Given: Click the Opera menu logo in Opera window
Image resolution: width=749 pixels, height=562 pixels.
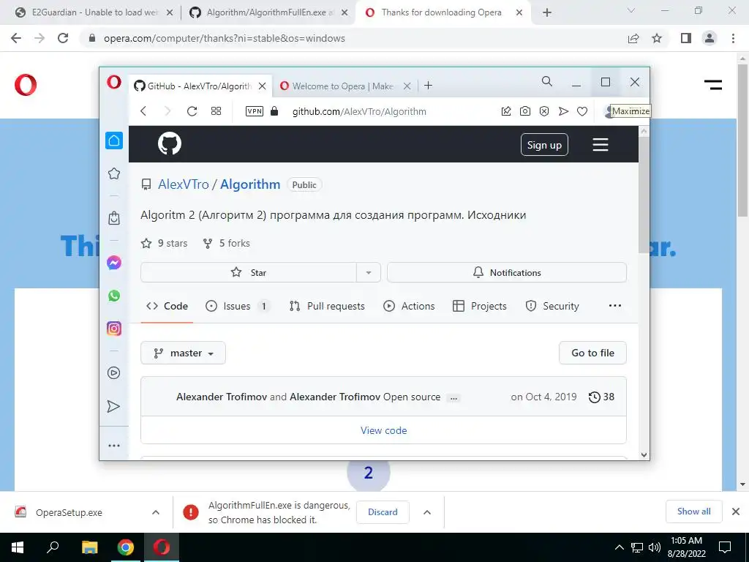Looking at the screenshot, I should [114, 82].
